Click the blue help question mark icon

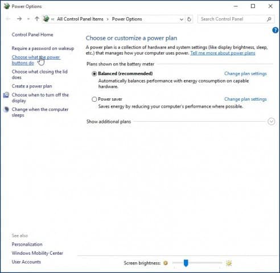(x=275, y=30)
